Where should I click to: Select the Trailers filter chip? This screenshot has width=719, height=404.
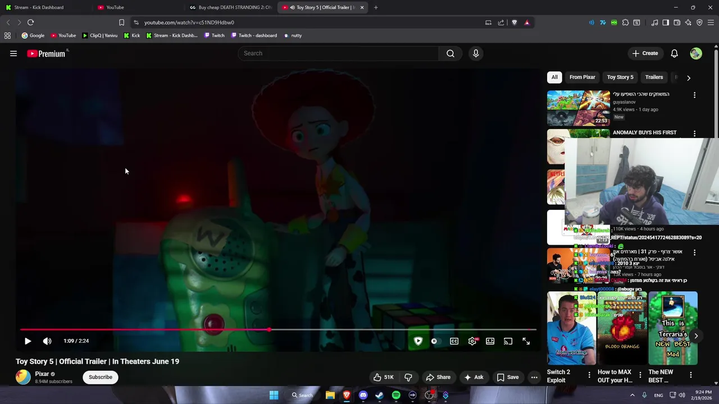(x=654, y=77)
